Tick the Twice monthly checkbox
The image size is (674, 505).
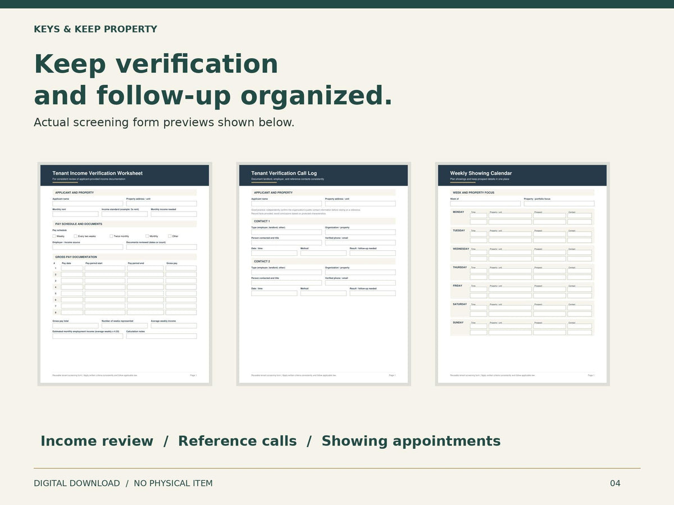(111, 236)
